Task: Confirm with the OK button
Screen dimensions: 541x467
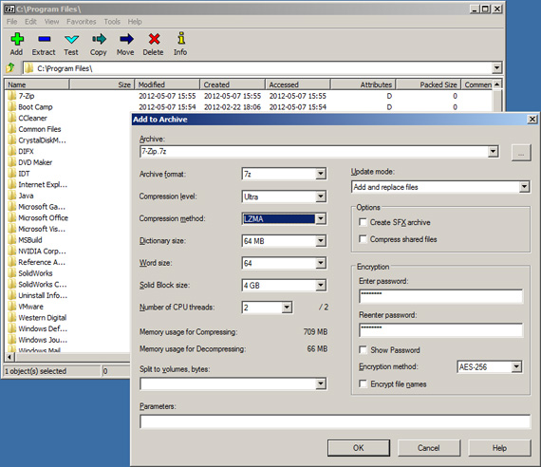Action: coord(359,448)
